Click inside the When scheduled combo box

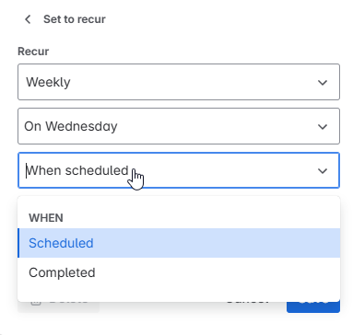point(179,170)
